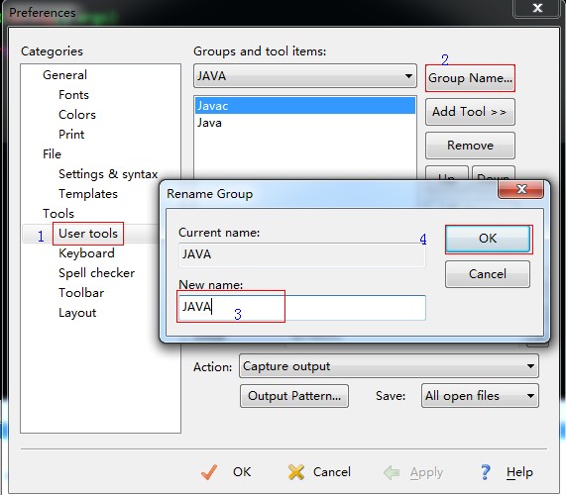Open the Action Capture output dropdown

(389, 366)
